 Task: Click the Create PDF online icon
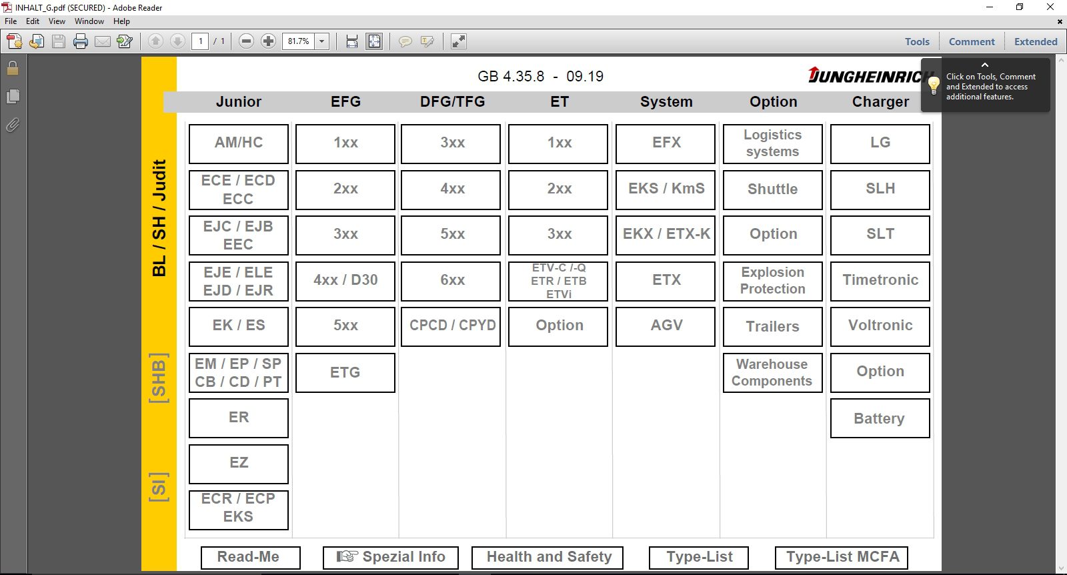tap(14, 41)
